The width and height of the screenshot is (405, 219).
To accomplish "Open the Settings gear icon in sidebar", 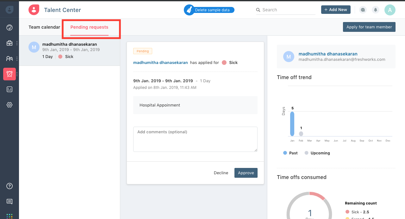I will point(9,105).
